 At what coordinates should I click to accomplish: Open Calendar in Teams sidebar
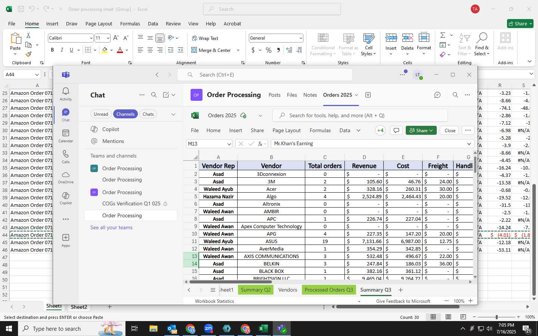(66, 136)
